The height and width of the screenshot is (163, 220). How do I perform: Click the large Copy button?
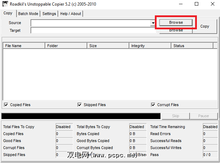(205, 26)
